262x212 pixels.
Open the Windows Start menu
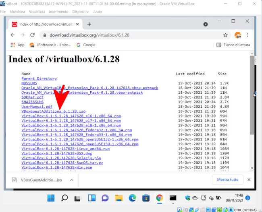pyautogui.click(x=51, y=198)
